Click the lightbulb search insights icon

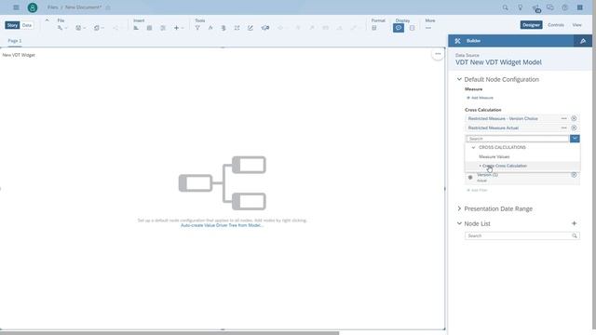pos(520,7)
